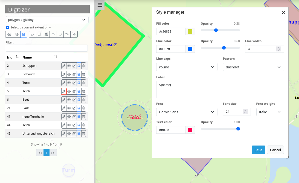Cancel the Style manager dialog
The image size is (299, 183).
click(275, 150)
